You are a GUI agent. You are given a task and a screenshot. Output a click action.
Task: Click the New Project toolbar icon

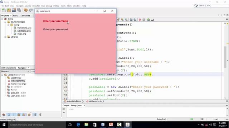(x=9, y=10)
